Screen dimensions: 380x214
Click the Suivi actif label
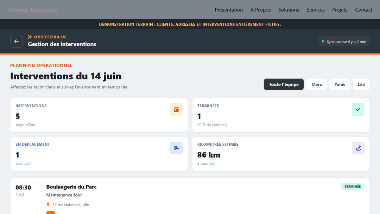coord(24,163)
